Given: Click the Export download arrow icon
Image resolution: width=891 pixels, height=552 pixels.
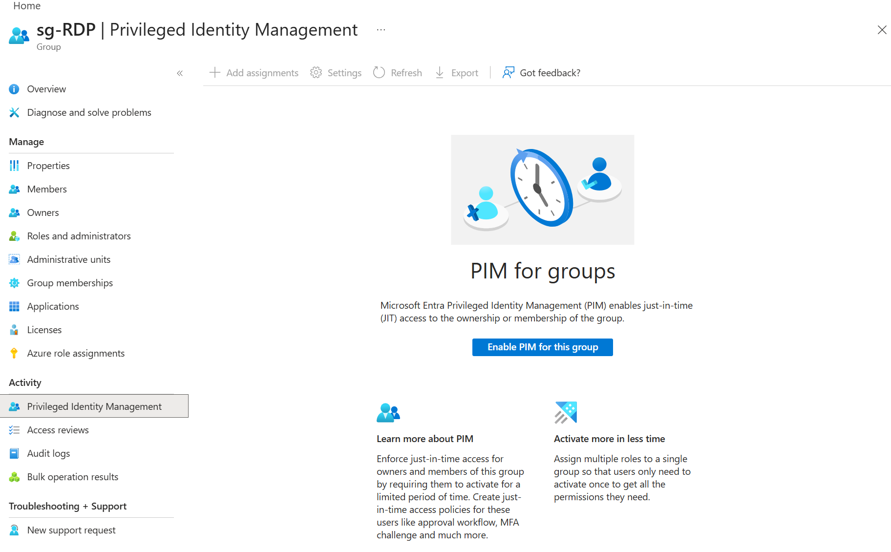Looking at the screenshot, I should point(440,73).
